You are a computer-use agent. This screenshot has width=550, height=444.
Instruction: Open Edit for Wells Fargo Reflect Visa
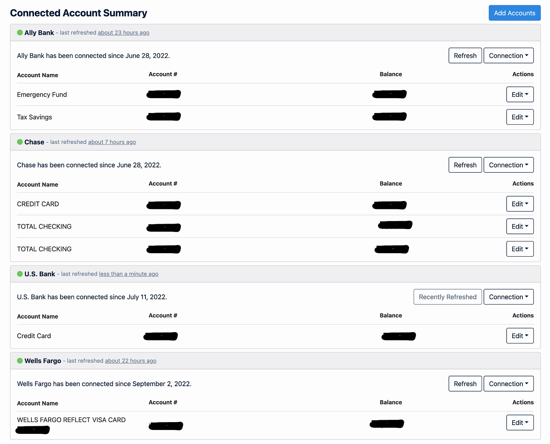tap(520, 423)
